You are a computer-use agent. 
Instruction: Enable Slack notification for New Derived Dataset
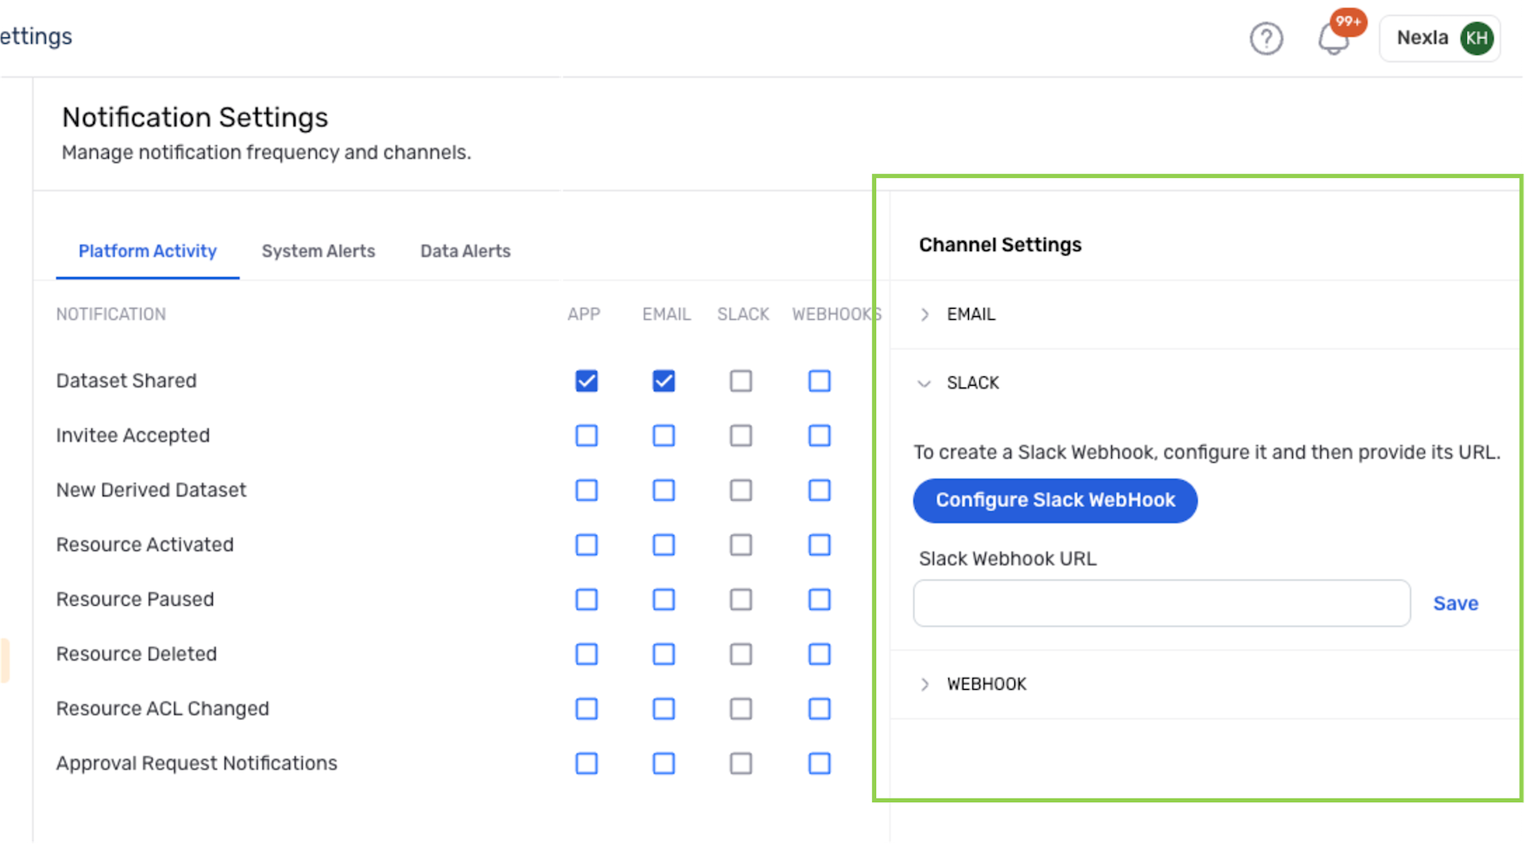click(x=741, y=491)
